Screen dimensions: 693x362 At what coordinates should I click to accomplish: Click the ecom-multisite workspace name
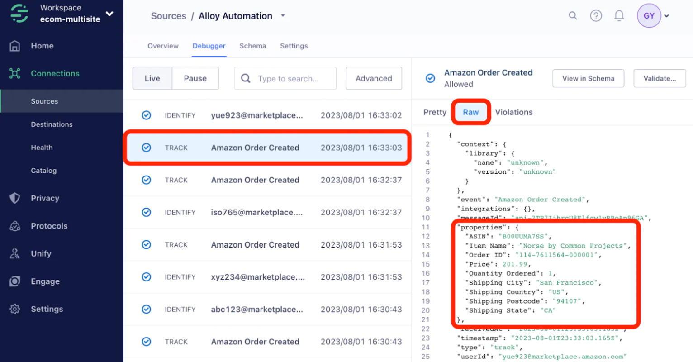[x=70, y=19]
